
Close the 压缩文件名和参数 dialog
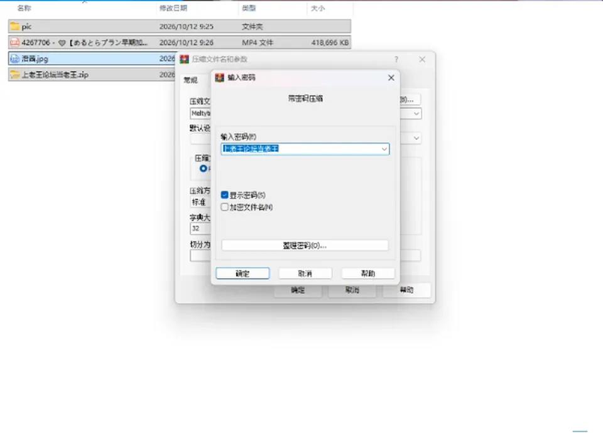[422, 59]
